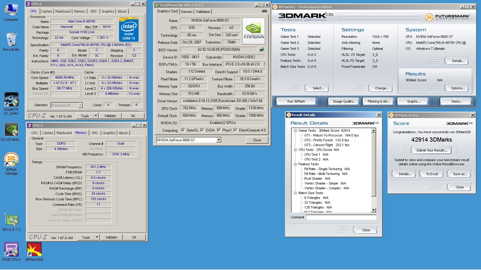Click the Result Details scrollbar down arrow
Image resolution: width=481 pixels, height=270 pixels.
tap(374, 210)
